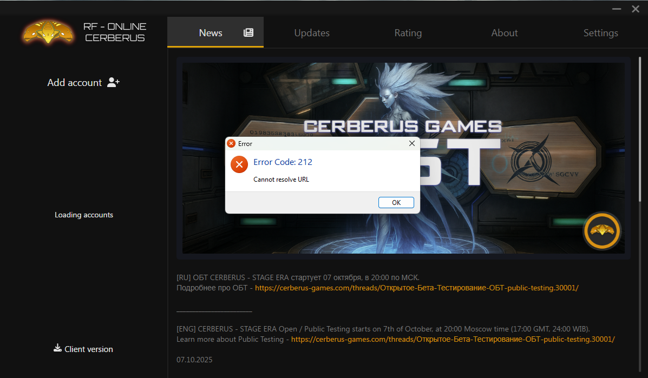Screen dimensions: 648x378
Task: Click the add-user icon beside Add account
Action: [113, 82]
